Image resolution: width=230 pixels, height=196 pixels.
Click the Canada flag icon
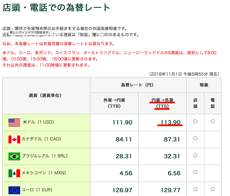click(14, 139)
